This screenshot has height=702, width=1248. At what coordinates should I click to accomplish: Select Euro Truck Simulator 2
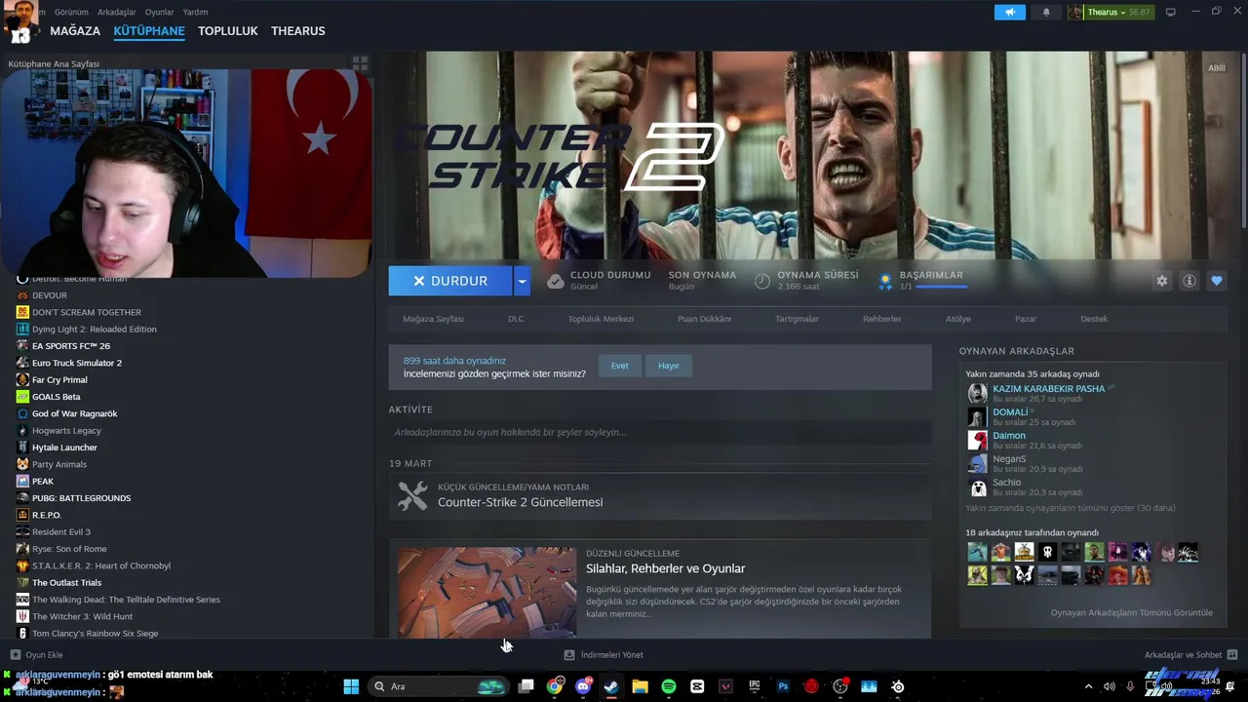pos(77,363)
